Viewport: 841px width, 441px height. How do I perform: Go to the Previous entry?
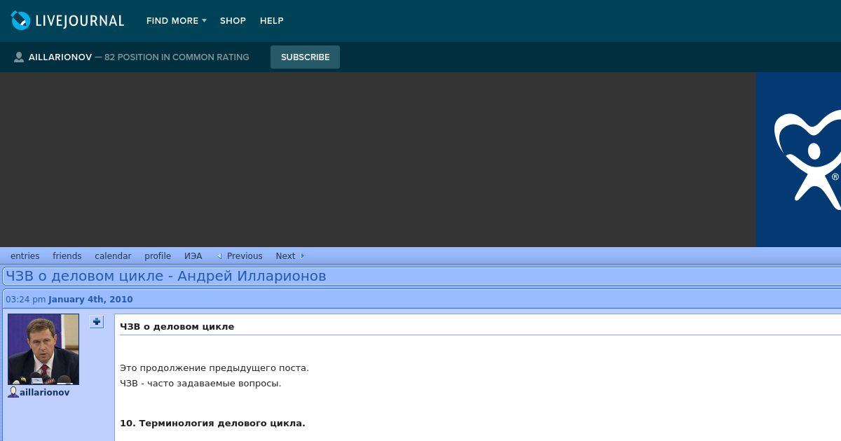pyautogui.click(x=245, y=256)
